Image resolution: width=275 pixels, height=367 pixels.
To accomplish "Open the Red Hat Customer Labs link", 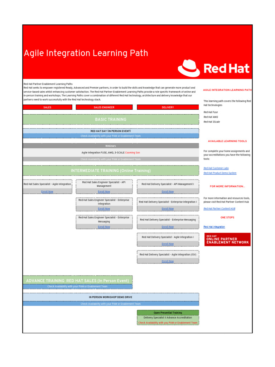I will (216, 168).
